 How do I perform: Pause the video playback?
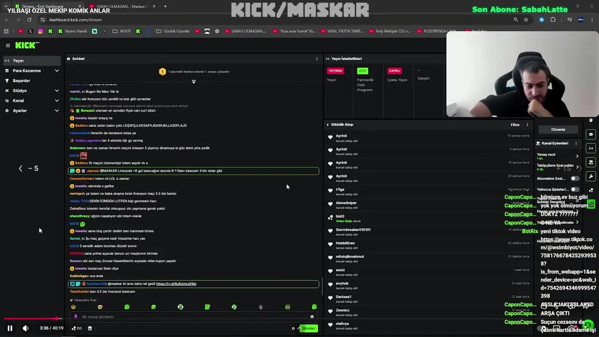(10, 329)
